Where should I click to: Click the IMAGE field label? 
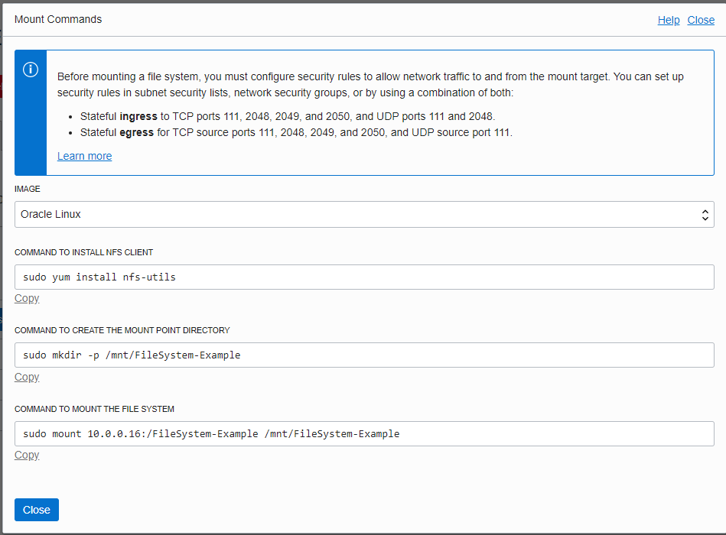pos(27,189)
